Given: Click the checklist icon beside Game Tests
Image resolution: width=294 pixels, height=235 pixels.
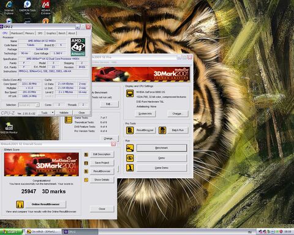Looking at the screenshot, I should tap(69, 119).
